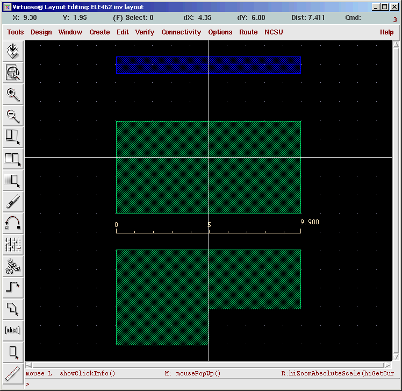Open the Connectivity menu
This screenshot has width=402, height=391.
(x=181, y=32)
